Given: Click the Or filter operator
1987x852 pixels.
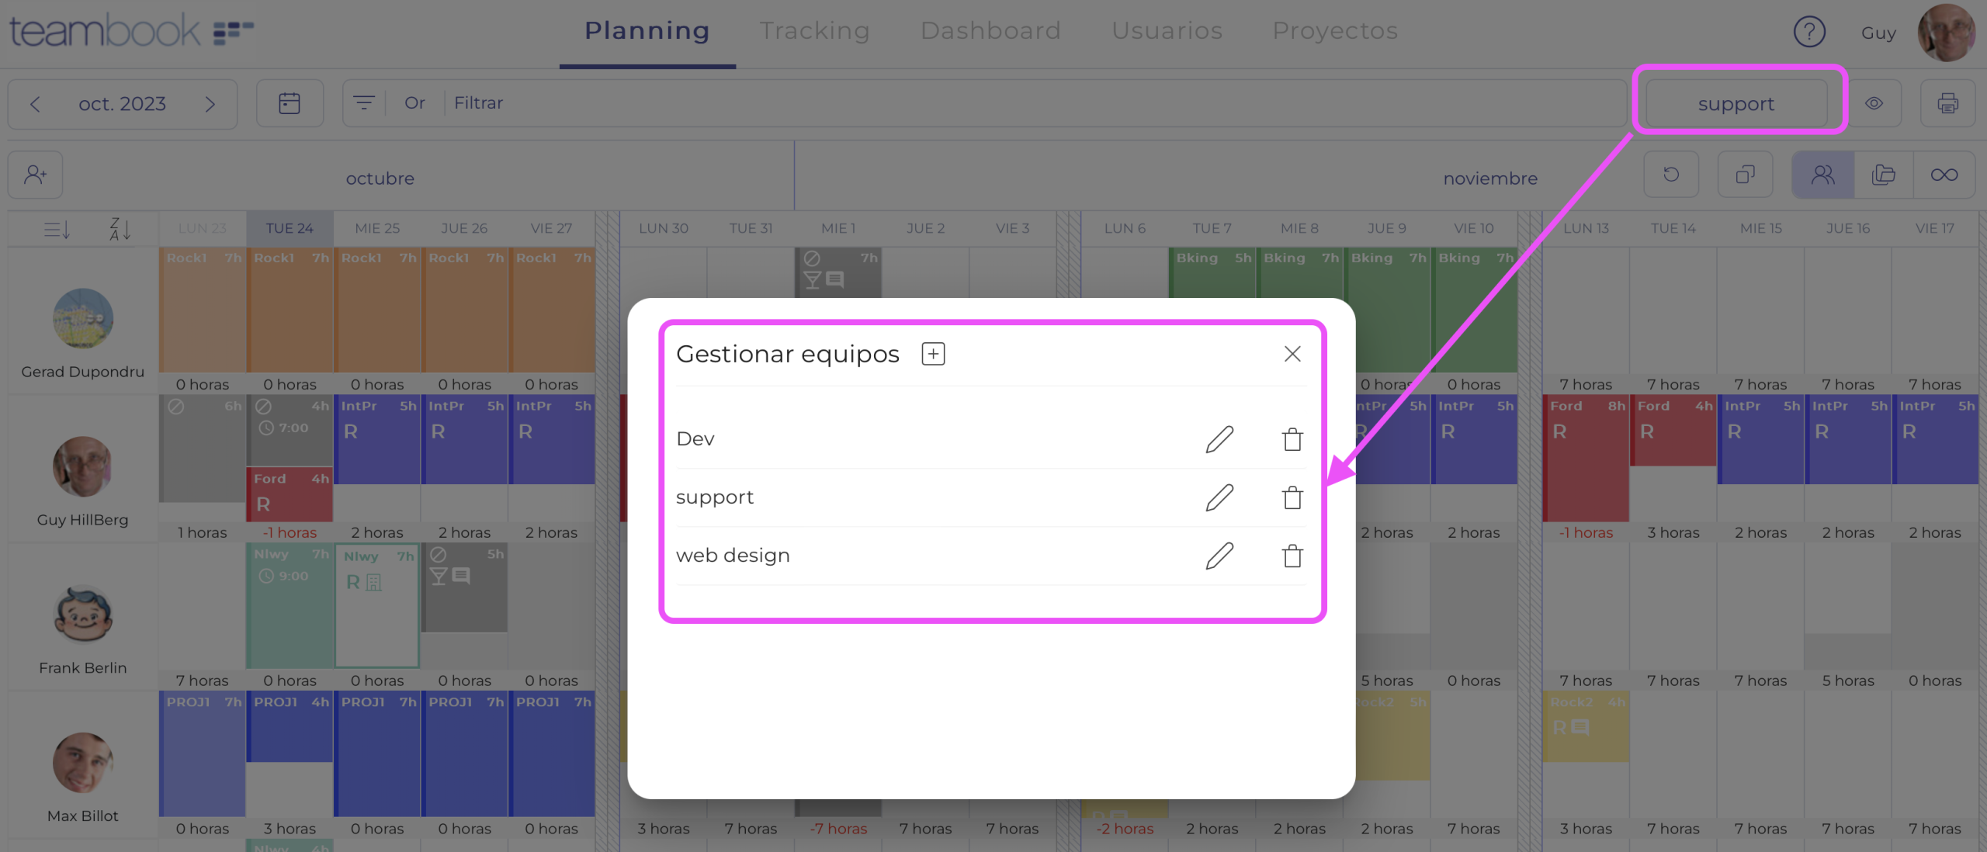Looking at the screenshot, I should pos(414,103).
